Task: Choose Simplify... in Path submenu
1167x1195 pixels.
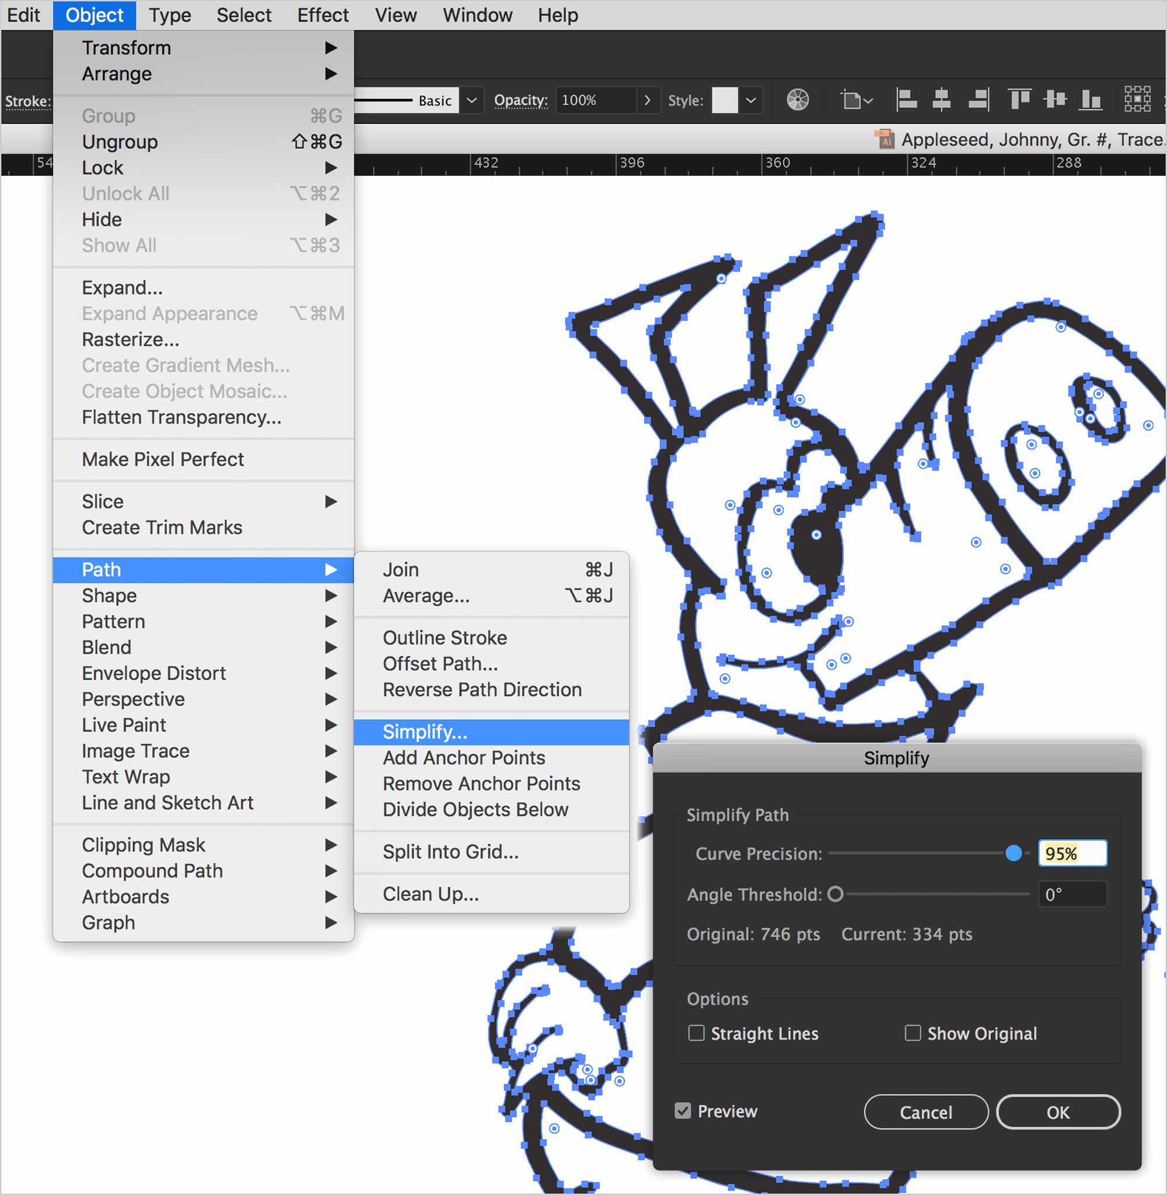Action: [x=491, y=732]
